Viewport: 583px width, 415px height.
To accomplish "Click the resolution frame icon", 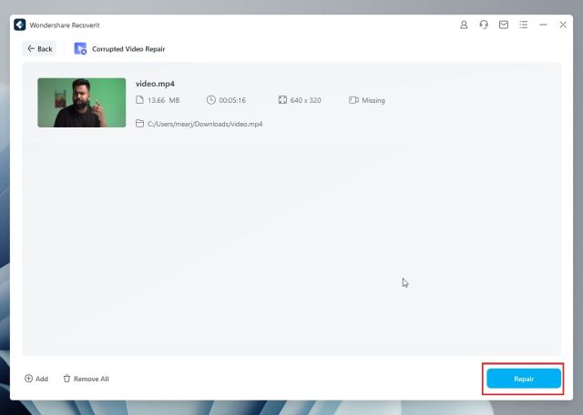I will tap(282, 100).
